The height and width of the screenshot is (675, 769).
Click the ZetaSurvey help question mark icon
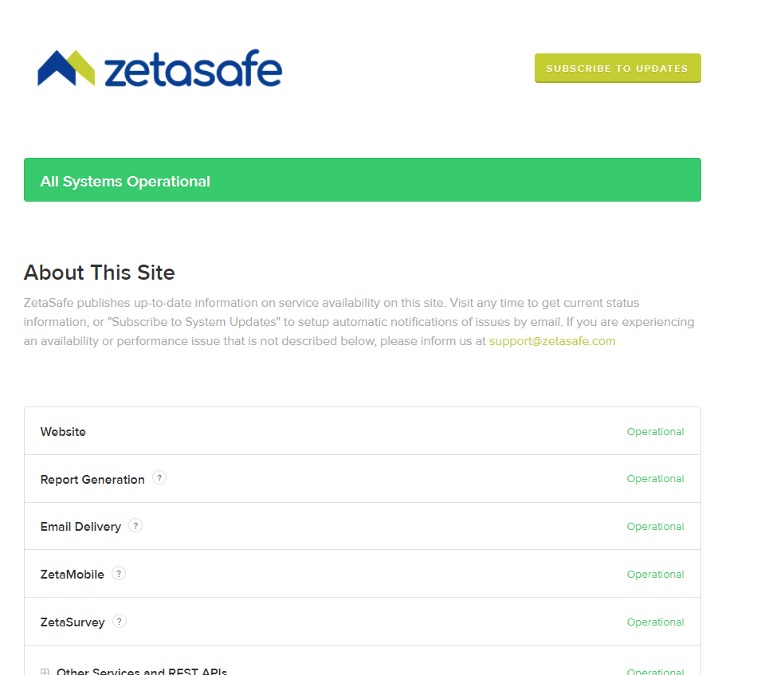pyautogui.click(x=120, y=621)
